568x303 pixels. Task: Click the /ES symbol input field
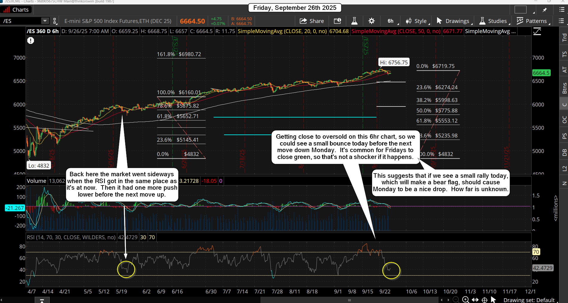pyautogui.click(x=21, y=21)
